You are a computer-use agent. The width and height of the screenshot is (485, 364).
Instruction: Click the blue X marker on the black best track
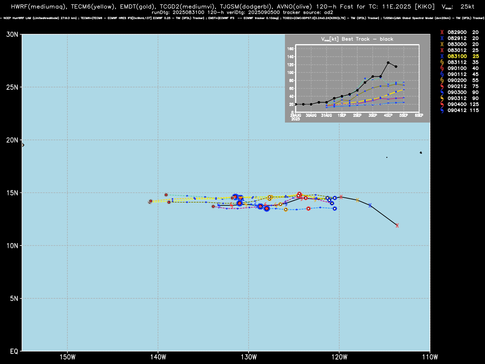point(370,205)
